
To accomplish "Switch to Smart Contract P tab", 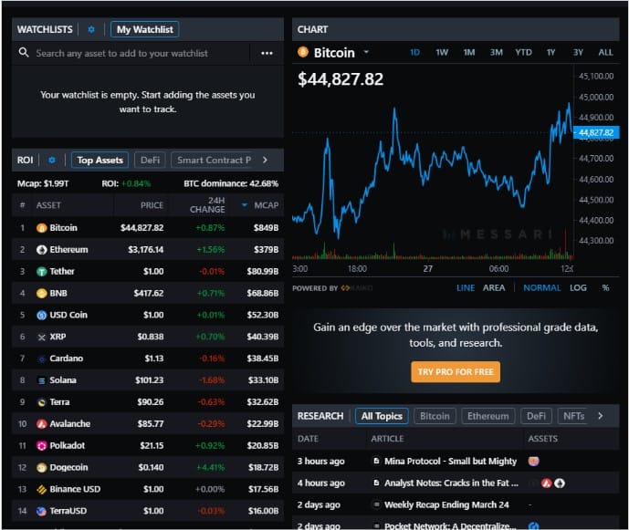I will 214,160.
